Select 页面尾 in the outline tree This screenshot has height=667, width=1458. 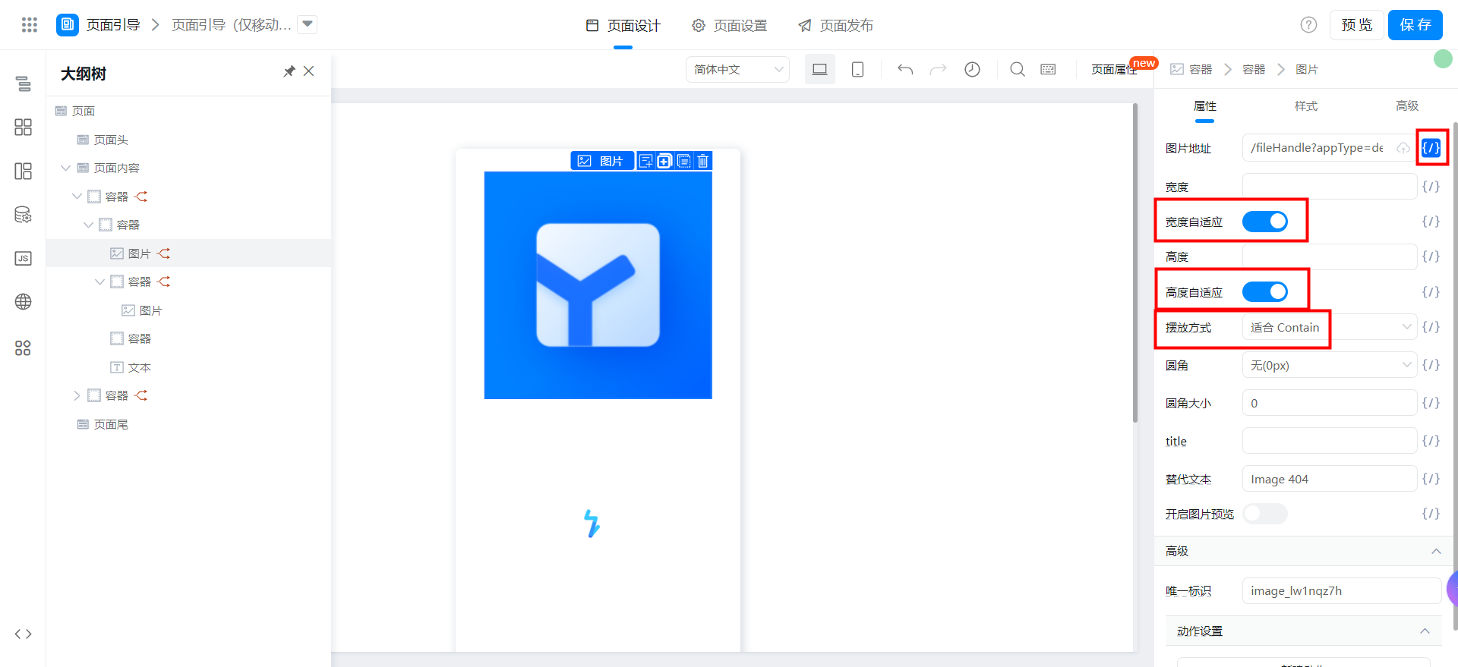[111, 424]
